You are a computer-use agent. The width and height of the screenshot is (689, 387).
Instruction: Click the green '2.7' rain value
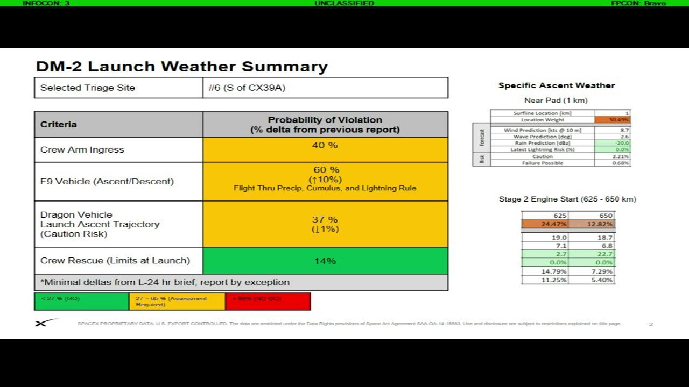click(x=545, y=254)
